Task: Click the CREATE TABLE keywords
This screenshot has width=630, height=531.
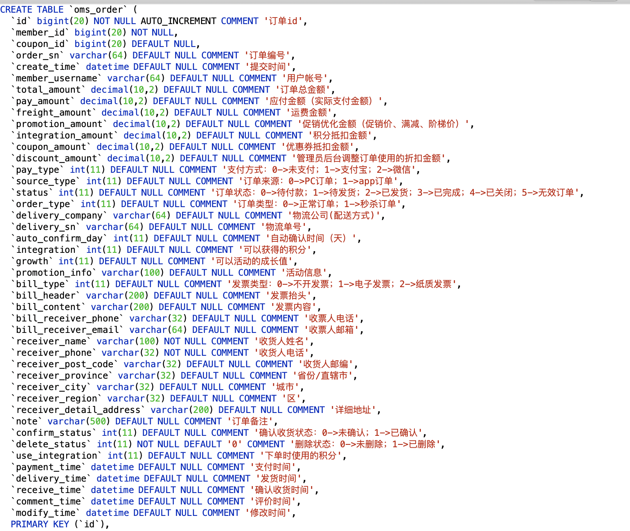Action: coord(32,9)
